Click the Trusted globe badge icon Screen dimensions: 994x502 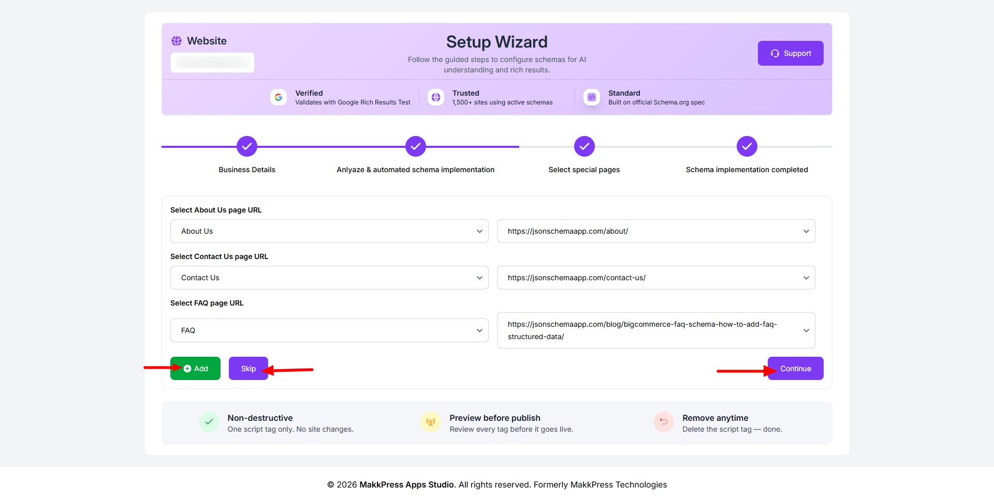point(436,97)
